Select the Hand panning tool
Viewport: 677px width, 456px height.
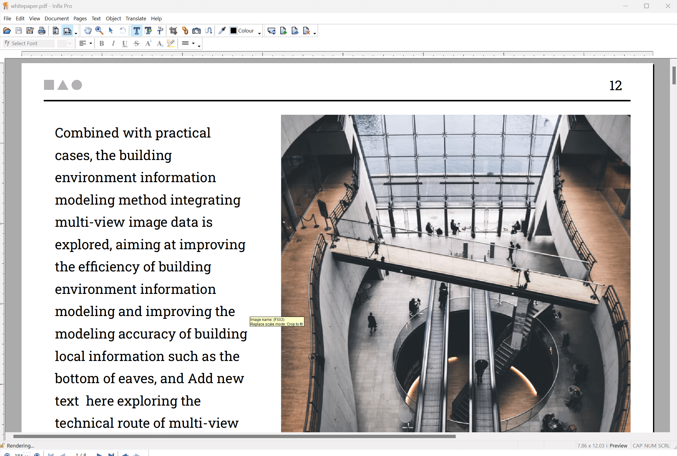click(x=88, y=30)
